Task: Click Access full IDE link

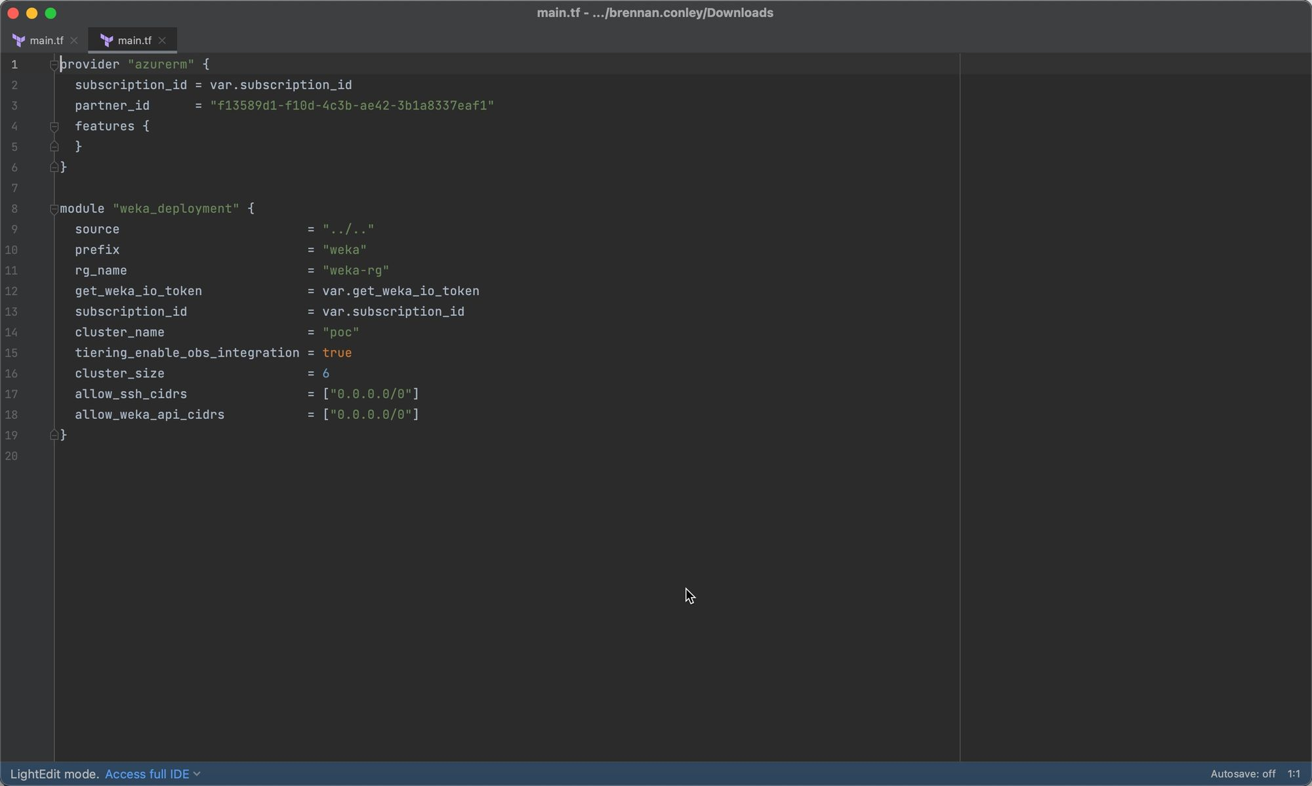Action: (147, 774)
